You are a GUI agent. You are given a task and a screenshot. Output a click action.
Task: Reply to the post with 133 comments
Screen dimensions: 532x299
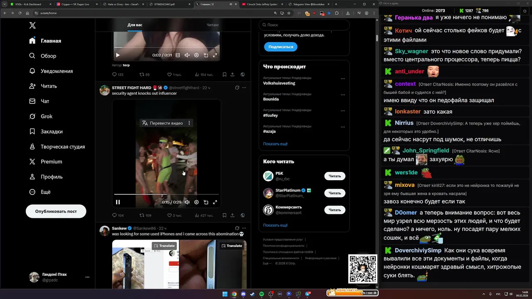tap(118, 75)
